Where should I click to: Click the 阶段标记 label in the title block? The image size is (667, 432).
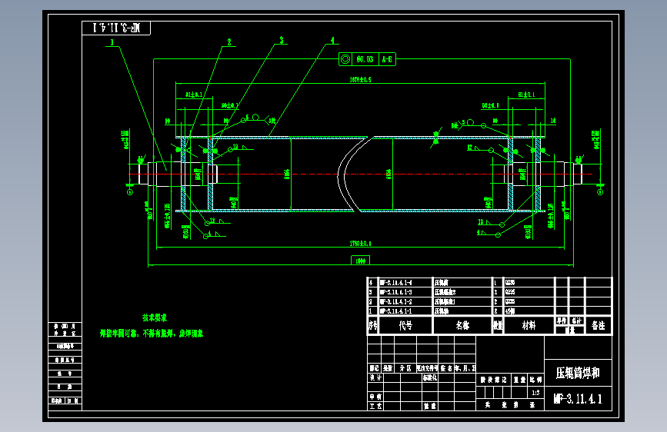tap(493, 380)
